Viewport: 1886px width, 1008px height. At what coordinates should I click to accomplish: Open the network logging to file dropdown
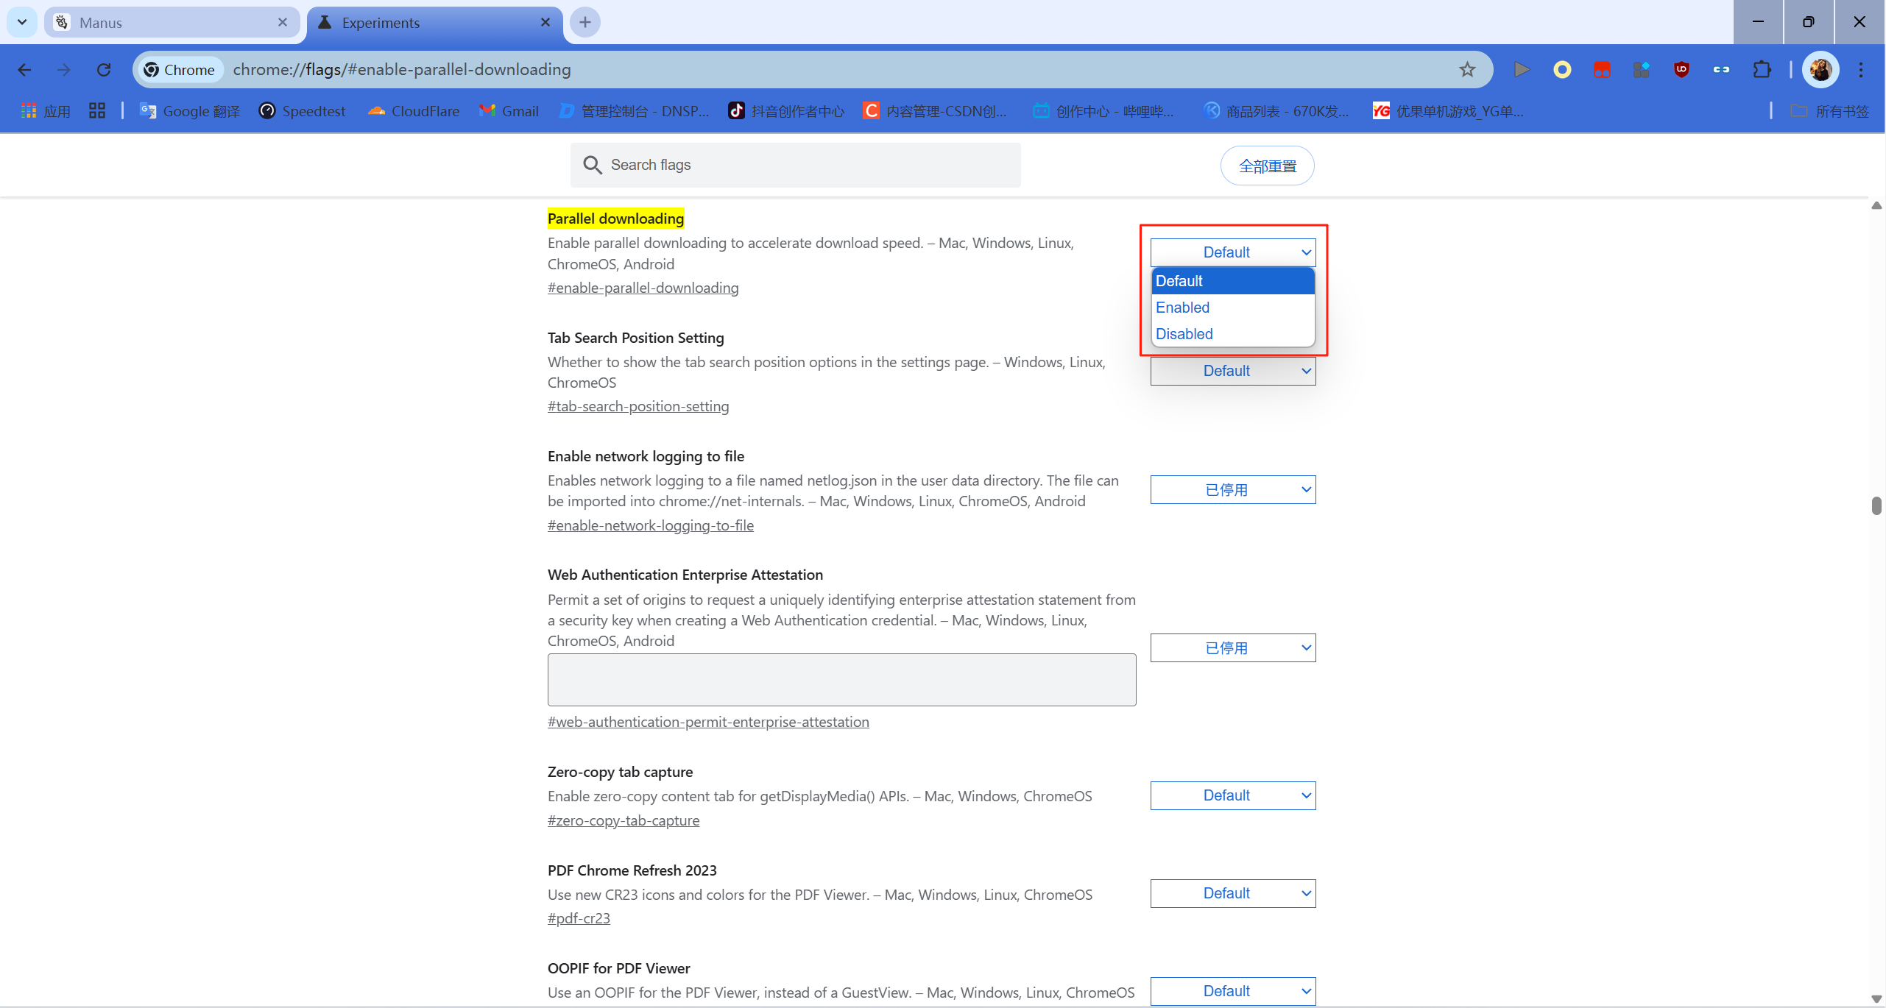(1232, 490)
